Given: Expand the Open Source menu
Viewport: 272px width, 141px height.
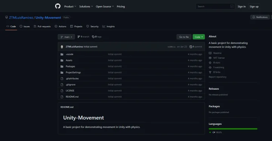Looking at the screenshot, I should coord(105,6).
